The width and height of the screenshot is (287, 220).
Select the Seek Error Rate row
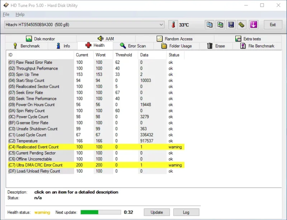[96, 92]
